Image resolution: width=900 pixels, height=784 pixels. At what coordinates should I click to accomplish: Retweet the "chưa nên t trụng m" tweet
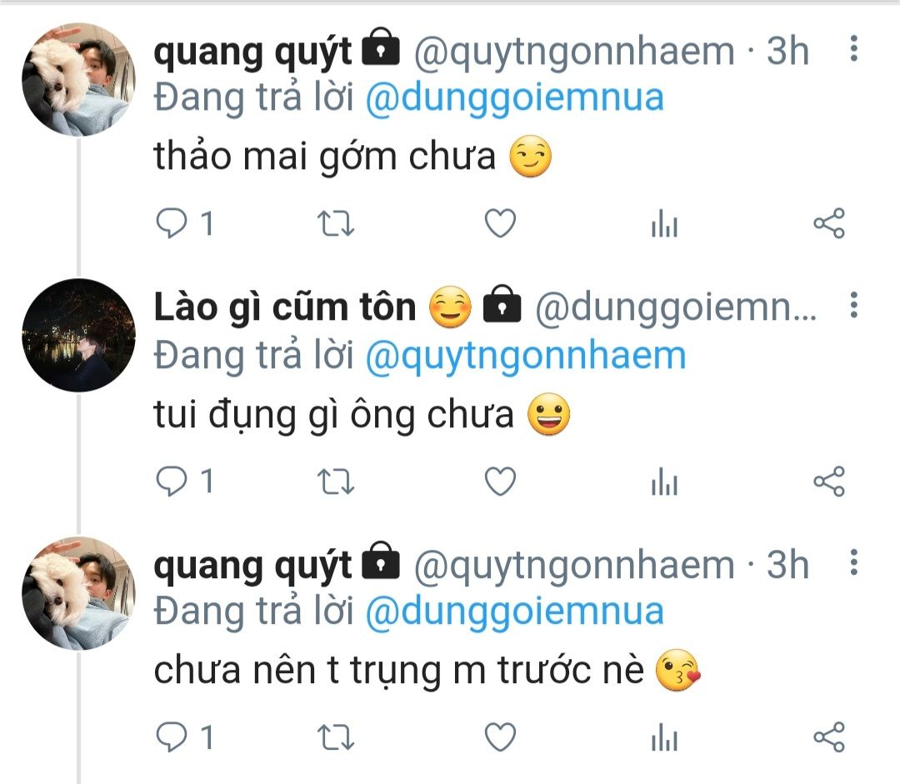[337, 737]
